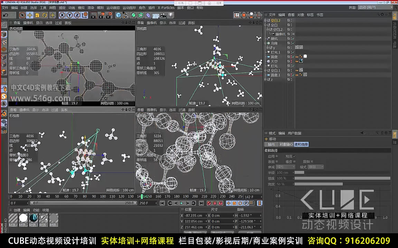
Task: Open the 运动图形 MoGraph menu
Action: tap(129, 8)
